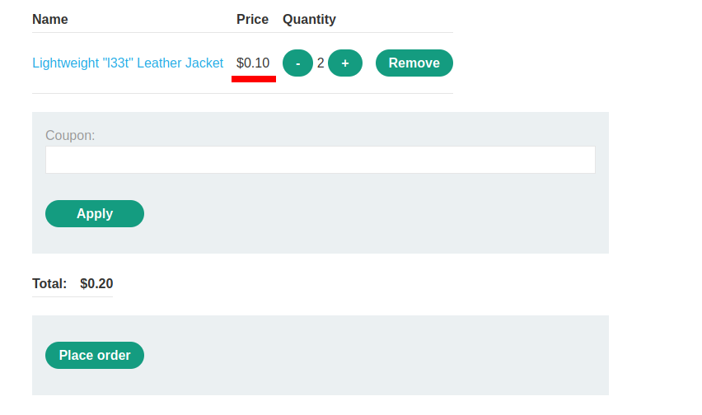This screenshot has height=415, width=702.
Task: Click empty header space right of Quantity
Action: click(395, 19)
